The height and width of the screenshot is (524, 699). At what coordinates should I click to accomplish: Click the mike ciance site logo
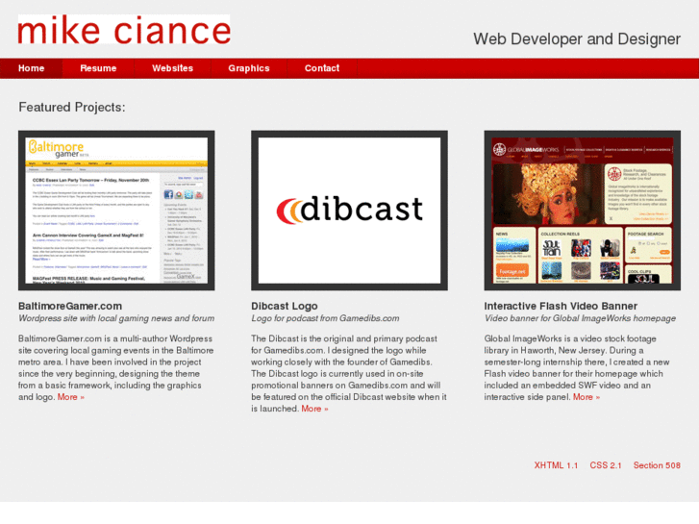point(124,30)
